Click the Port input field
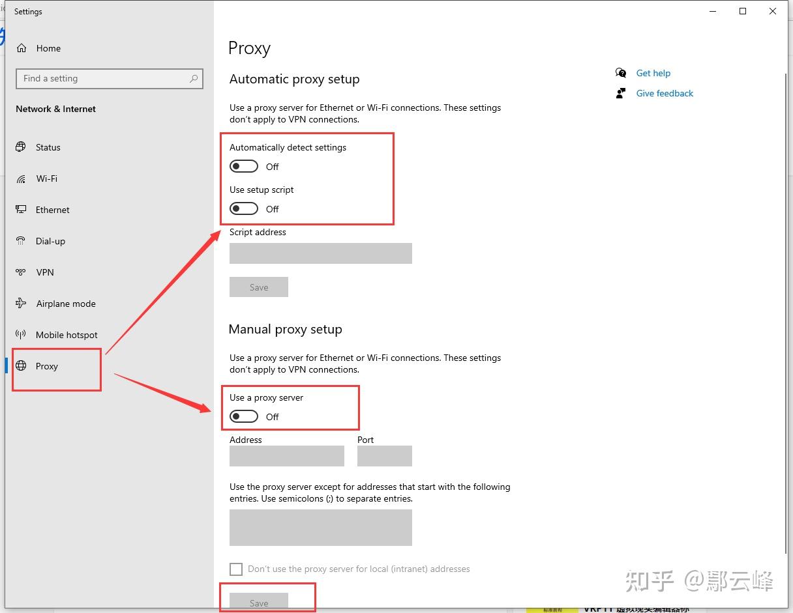 point(385,456)
